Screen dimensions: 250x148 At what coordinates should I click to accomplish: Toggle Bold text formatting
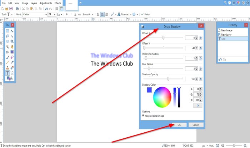(x=67, y=14)
